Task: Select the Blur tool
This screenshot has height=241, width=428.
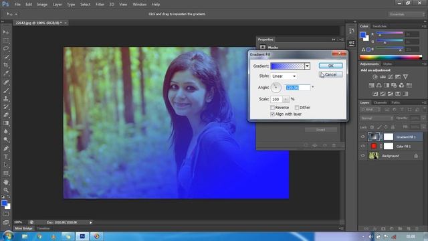Action: tap(6, 131)
